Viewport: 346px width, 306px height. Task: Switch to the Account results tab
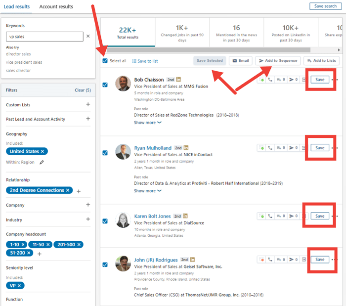pos(56,7)
